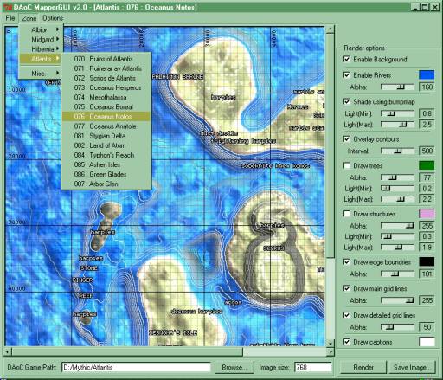
Task: Click the bumpmap Light(Max) slider
Action: click(x=397, y=125)
